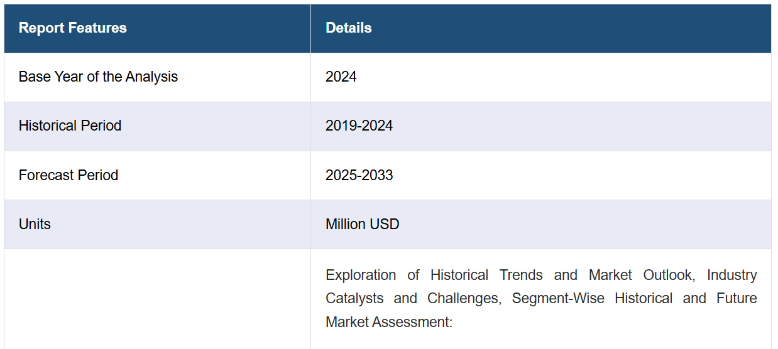Select the "Forecast Period" row label
The width and height of the screenshot is (778, 349).
tap(68, 175)
